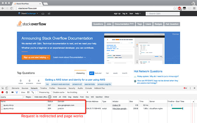Filter requests by Media type
The height and width of the screenshot is (123, 197).
click(x=76, y=97)
